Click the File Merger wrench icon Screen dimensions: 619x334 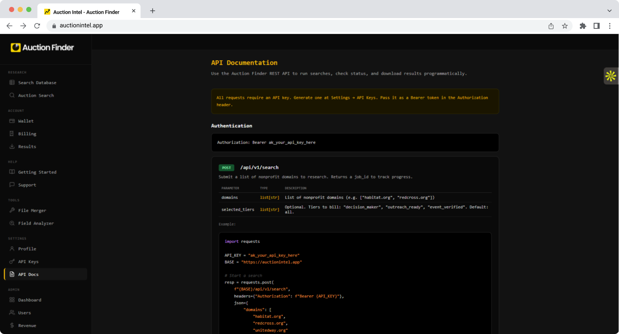point(12,210)
